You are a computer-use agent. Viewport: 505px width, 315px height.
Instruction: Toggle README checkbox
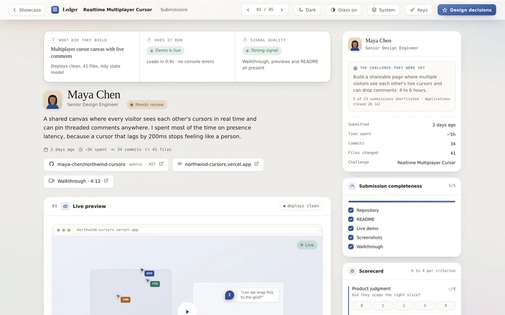click(x=351, y=220)
